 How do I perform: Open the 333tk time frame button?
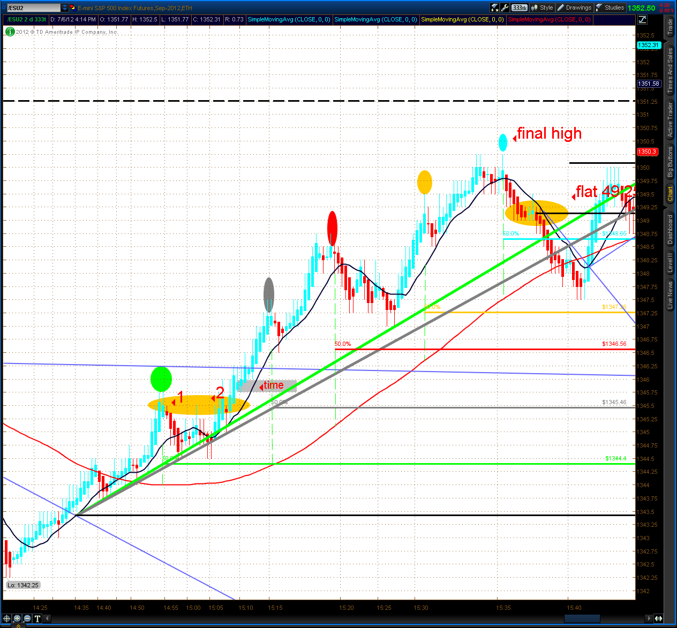519,7
